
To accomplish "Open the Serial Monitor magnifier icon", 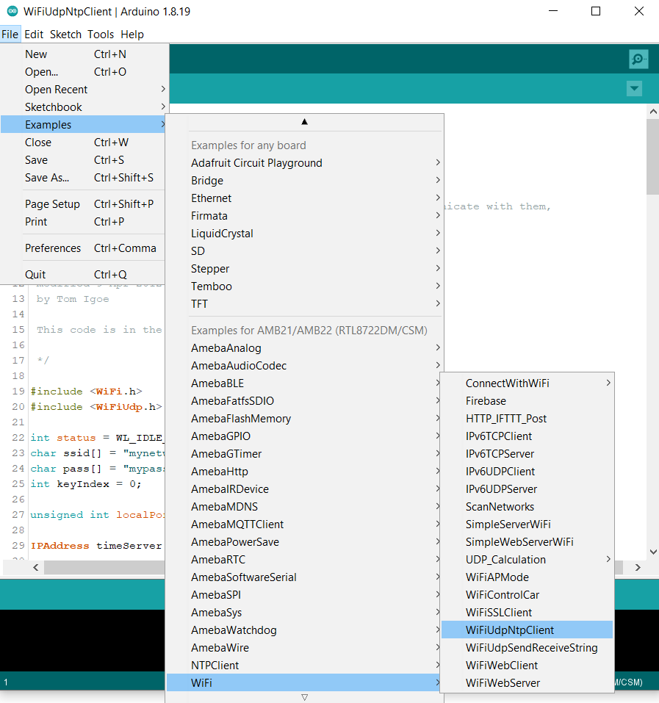I will pos(638,60).
